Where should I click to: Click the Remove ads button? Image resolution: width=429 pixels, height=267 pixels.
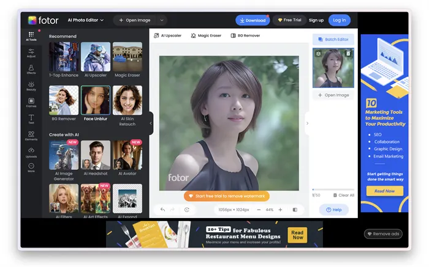(x=383, y=234)
